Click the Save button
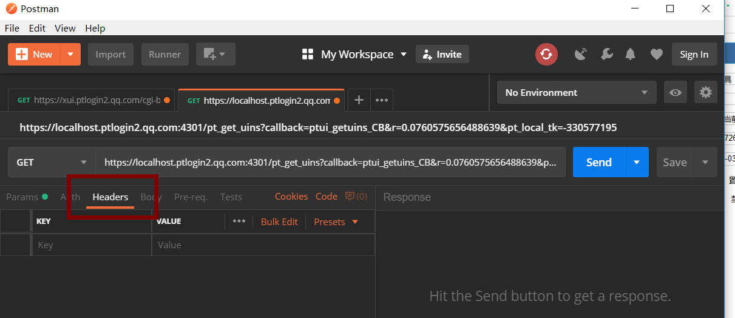 675,163
